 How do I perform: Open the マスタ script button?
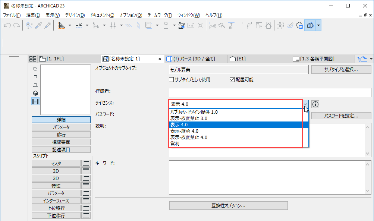tap(56, 163)
